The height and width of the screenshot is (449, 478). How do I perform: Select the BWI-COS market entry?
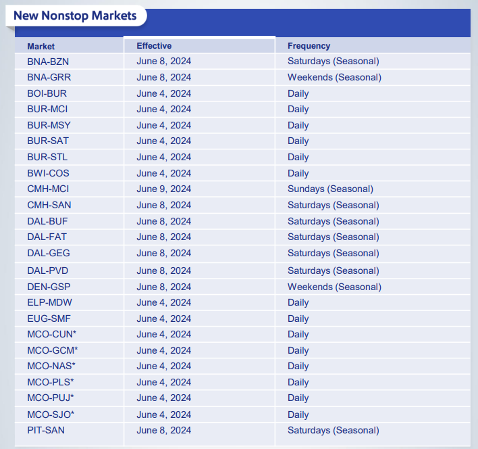tap(48, 173)
